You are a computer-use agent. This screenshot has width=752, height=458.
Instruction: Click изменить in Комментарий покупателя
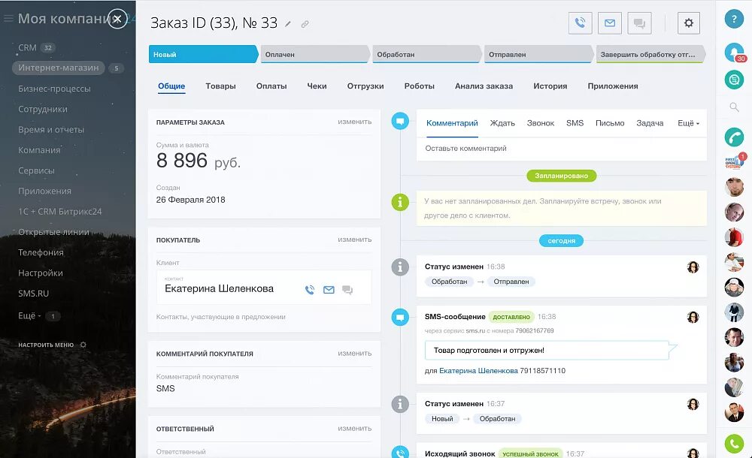tap(354, 353)
